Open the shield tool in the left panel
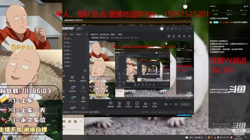This screenshot has width=250, height=140. click(72, 78)
